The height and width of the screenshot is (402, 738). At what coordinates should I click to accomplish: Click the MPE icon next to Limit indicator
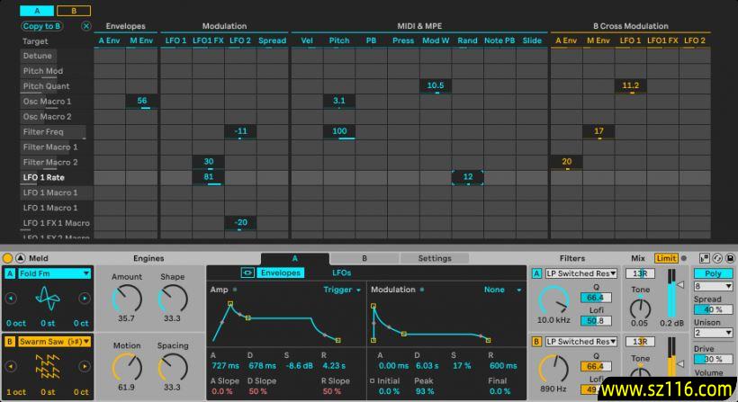[684, 258]
